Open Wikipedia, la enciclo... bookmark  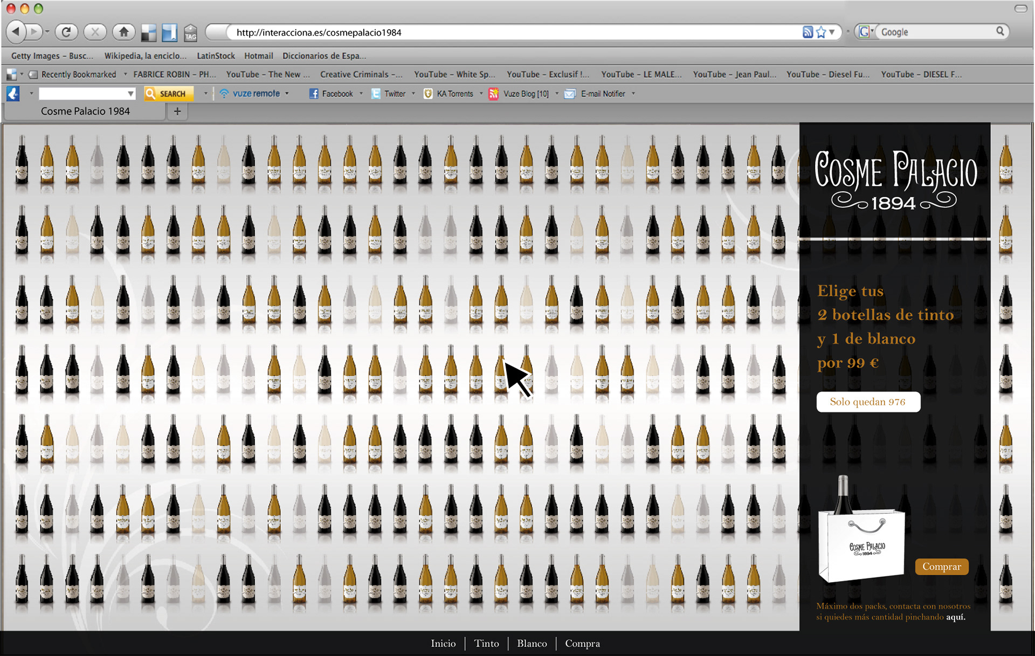[x=145, y=56]
